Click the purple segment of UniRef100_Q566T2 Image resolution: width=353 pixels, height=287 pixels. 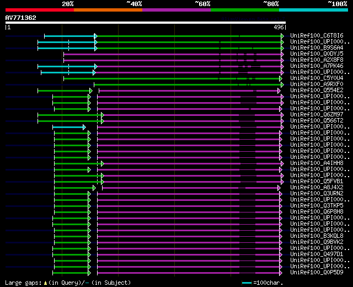(x=192, y=121)
